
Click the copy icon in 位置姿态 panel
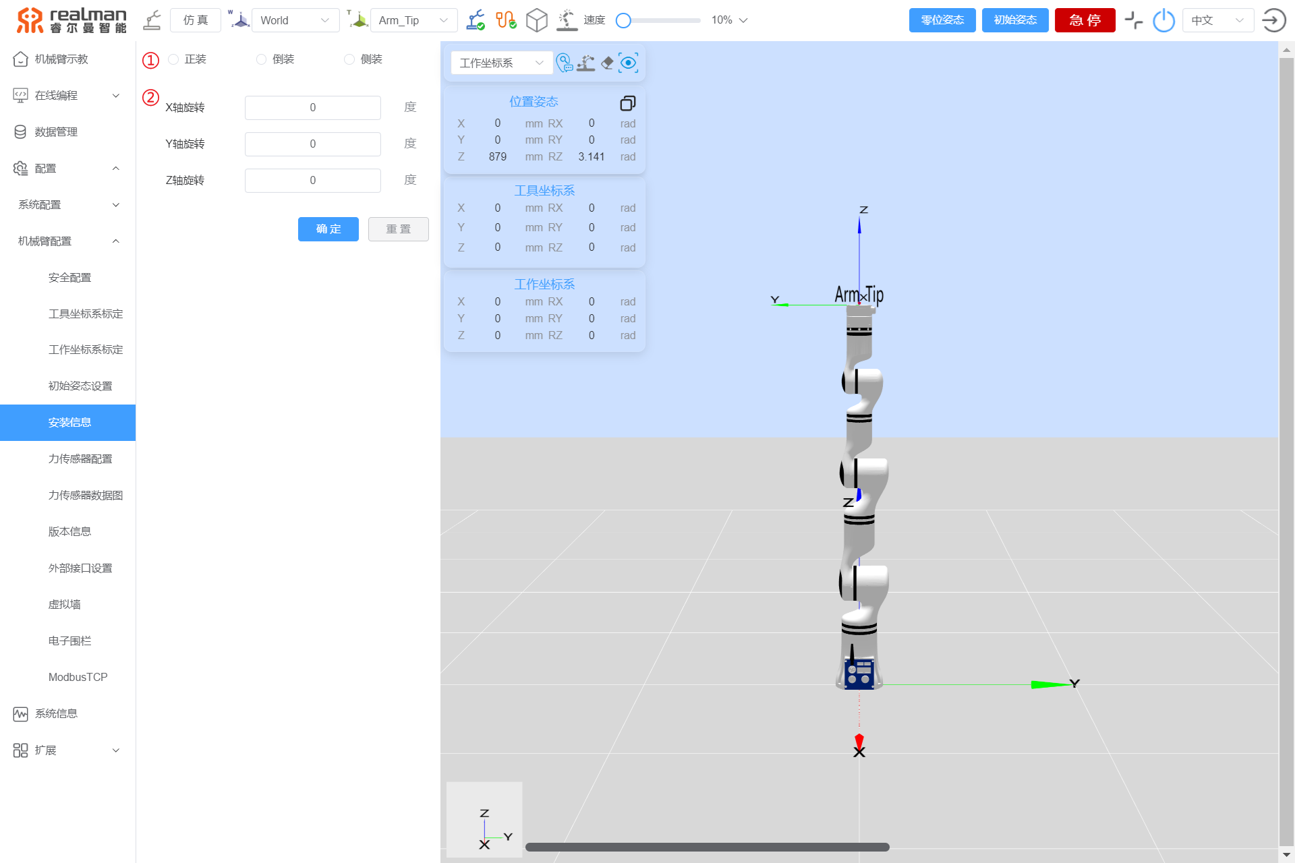pos(628,103)
